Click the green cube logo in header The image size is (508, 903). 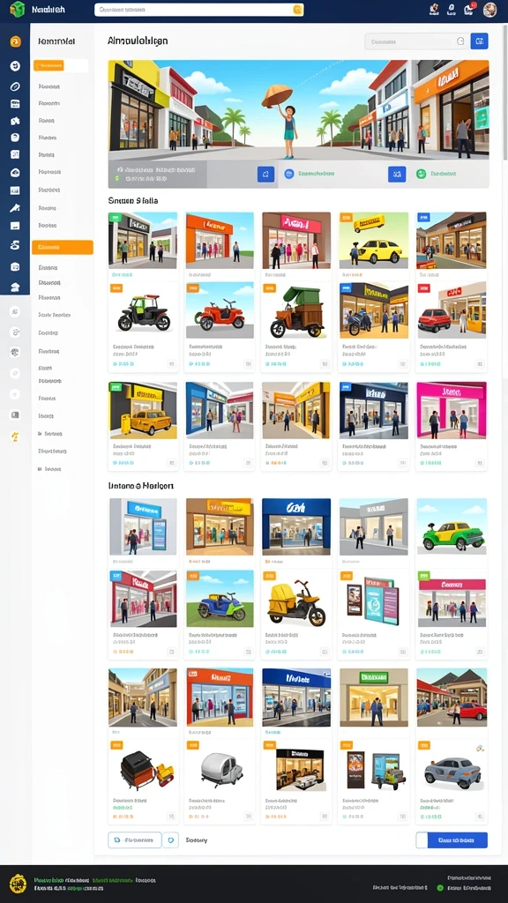(18, 9)
